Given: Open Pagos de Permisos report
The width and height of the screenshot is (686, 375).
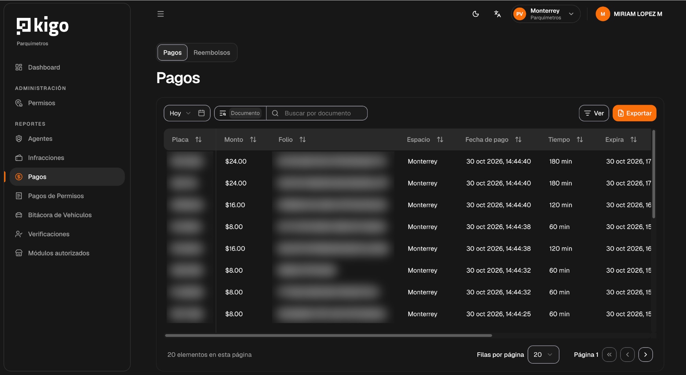Looking at the screenshot, I should click(56, 196).
